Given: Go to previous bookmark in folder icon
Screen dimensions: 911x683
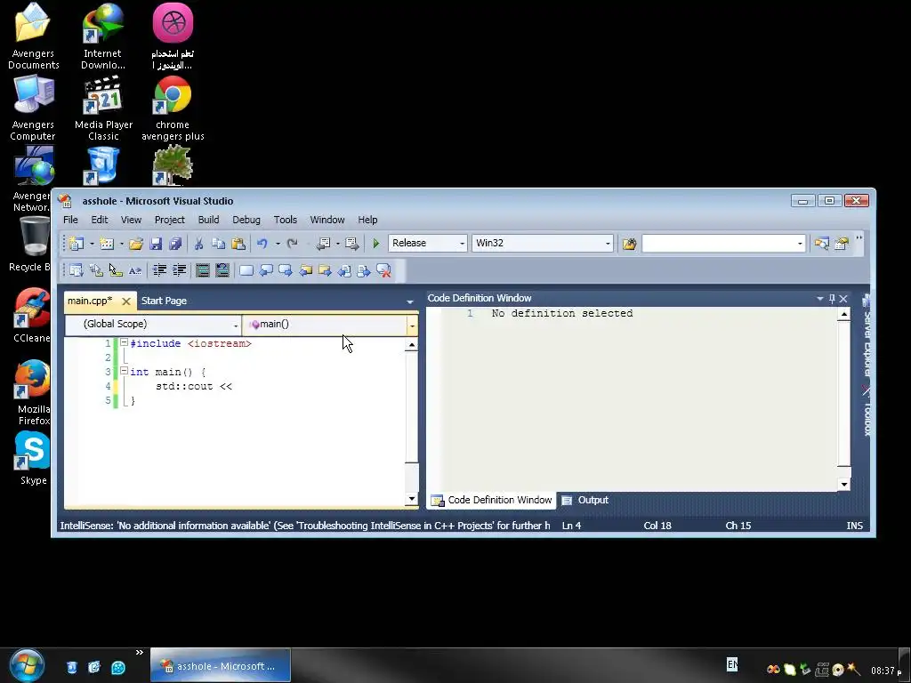Looking at the screenshot, I should 306,270.
